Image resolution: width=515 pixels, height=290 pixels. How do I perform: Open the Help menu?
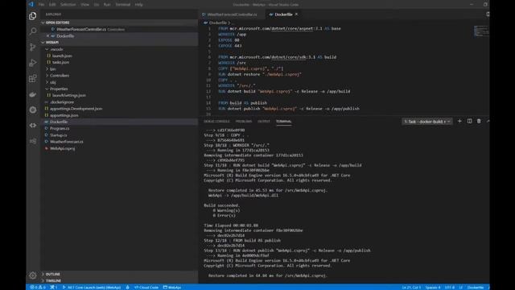139,5
